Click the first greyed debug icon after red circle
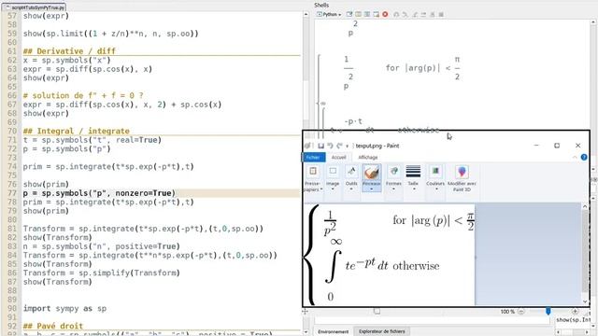Image resolution: width=598 pixels, height=336 pixels. pyautogui.click(x=396, y=15)
